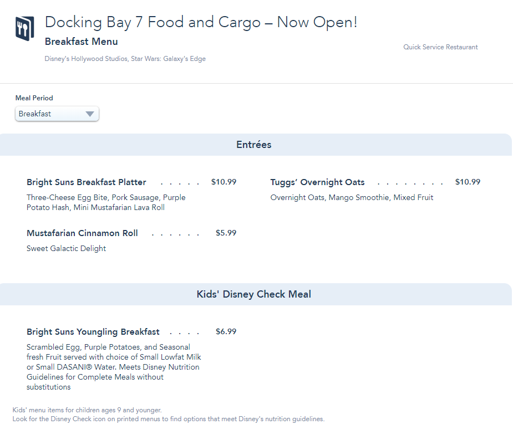The width and height of the screenshot is (513, 445).
Task: Click the Entrées section header
Action: click(x=253, y=145)
